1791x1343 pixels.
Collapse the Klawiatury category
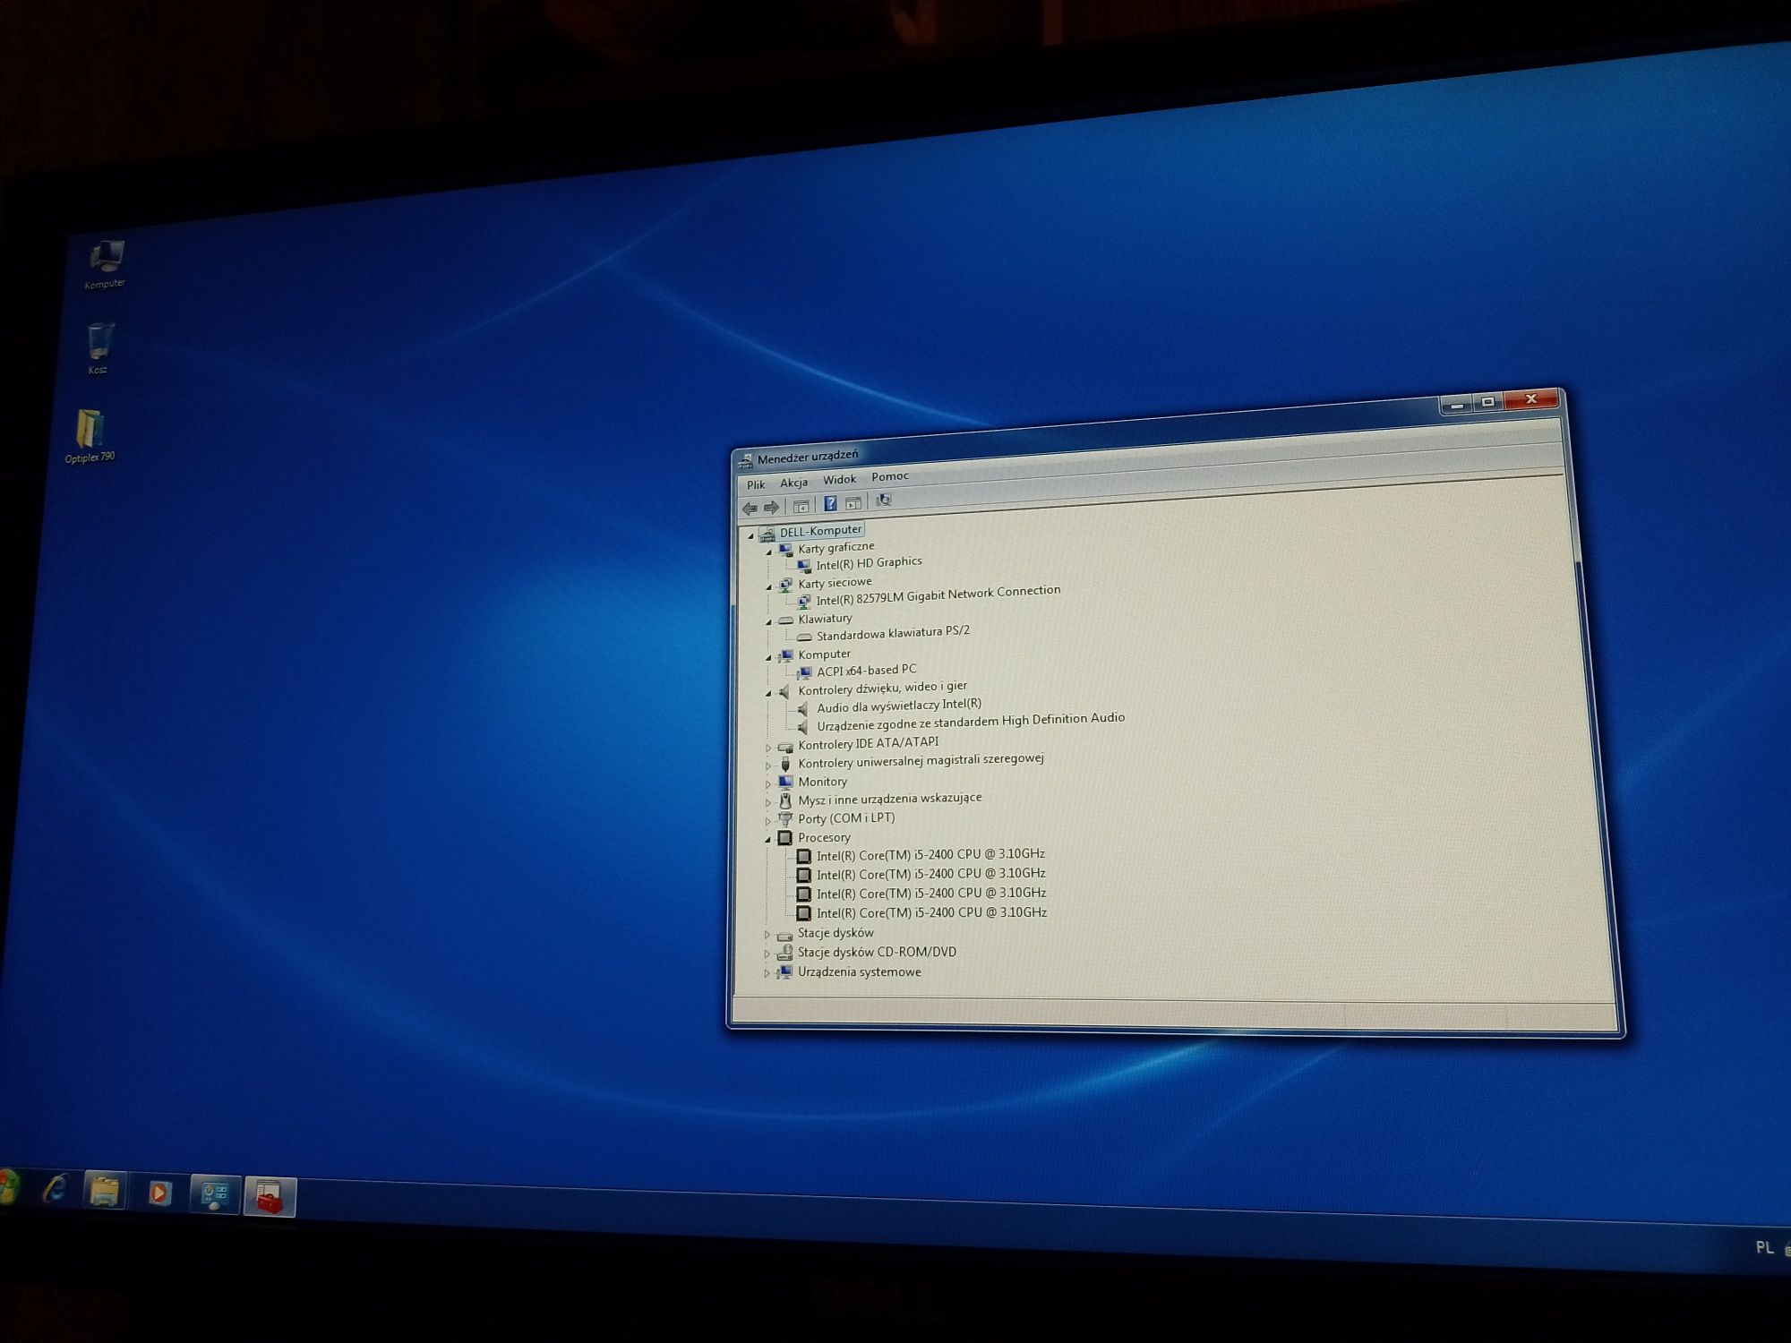click(768, 622)
